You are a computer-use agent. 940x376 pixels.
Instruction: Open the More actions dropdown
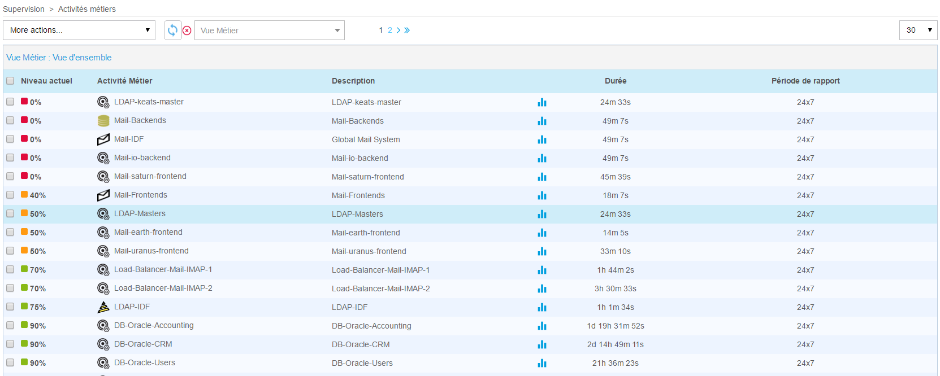[79, 30]
